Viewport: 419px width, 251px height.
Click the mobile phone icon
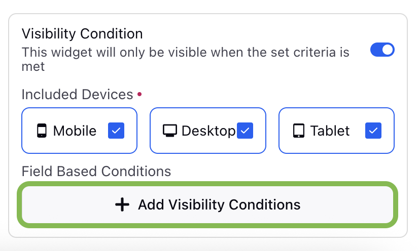tap(42, 131)
